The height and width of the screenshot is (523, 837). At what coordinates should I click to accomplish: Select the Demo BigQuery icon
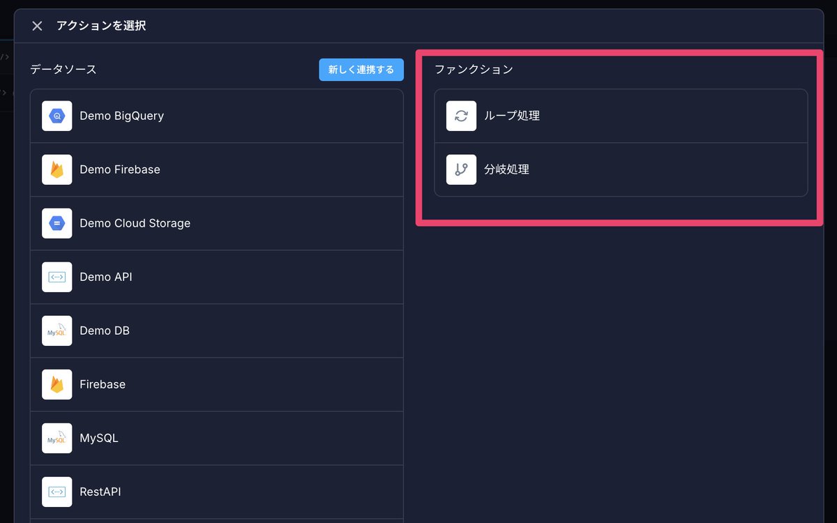(x=56, y=116)
